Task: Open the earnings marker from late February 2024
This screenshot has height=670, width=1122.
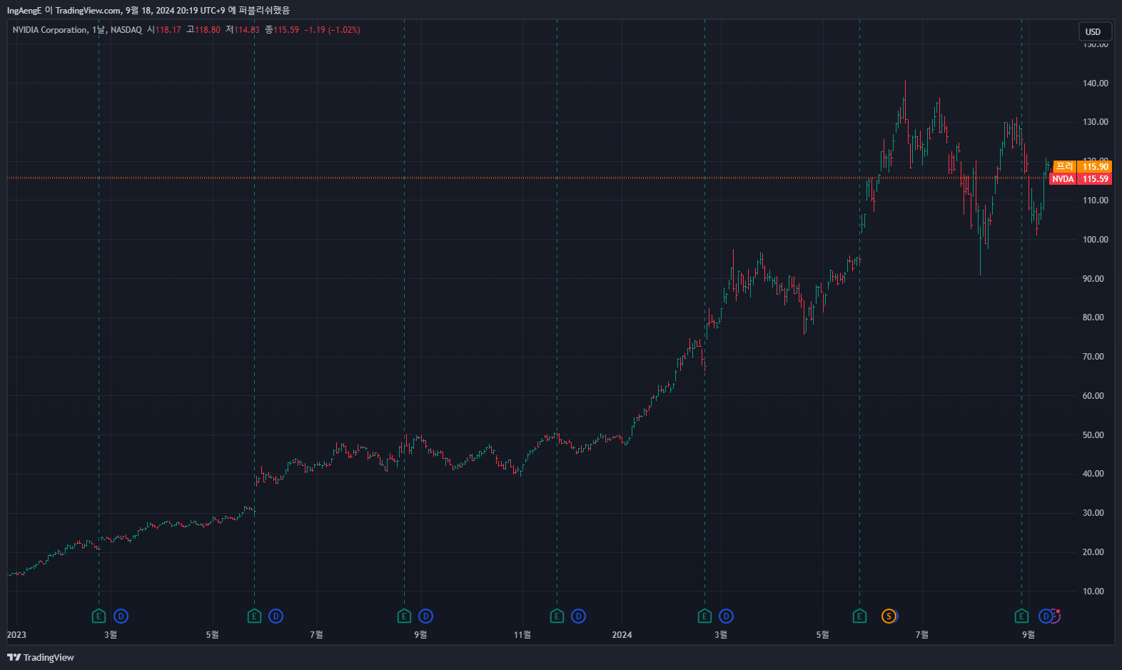Action: tap(704, 616)
